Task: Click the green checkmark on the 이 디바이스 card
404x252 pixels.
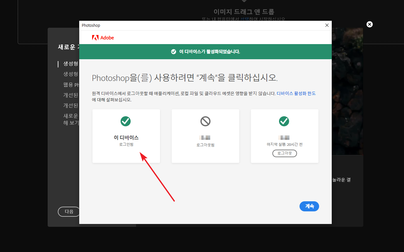Action: point(126,121)
